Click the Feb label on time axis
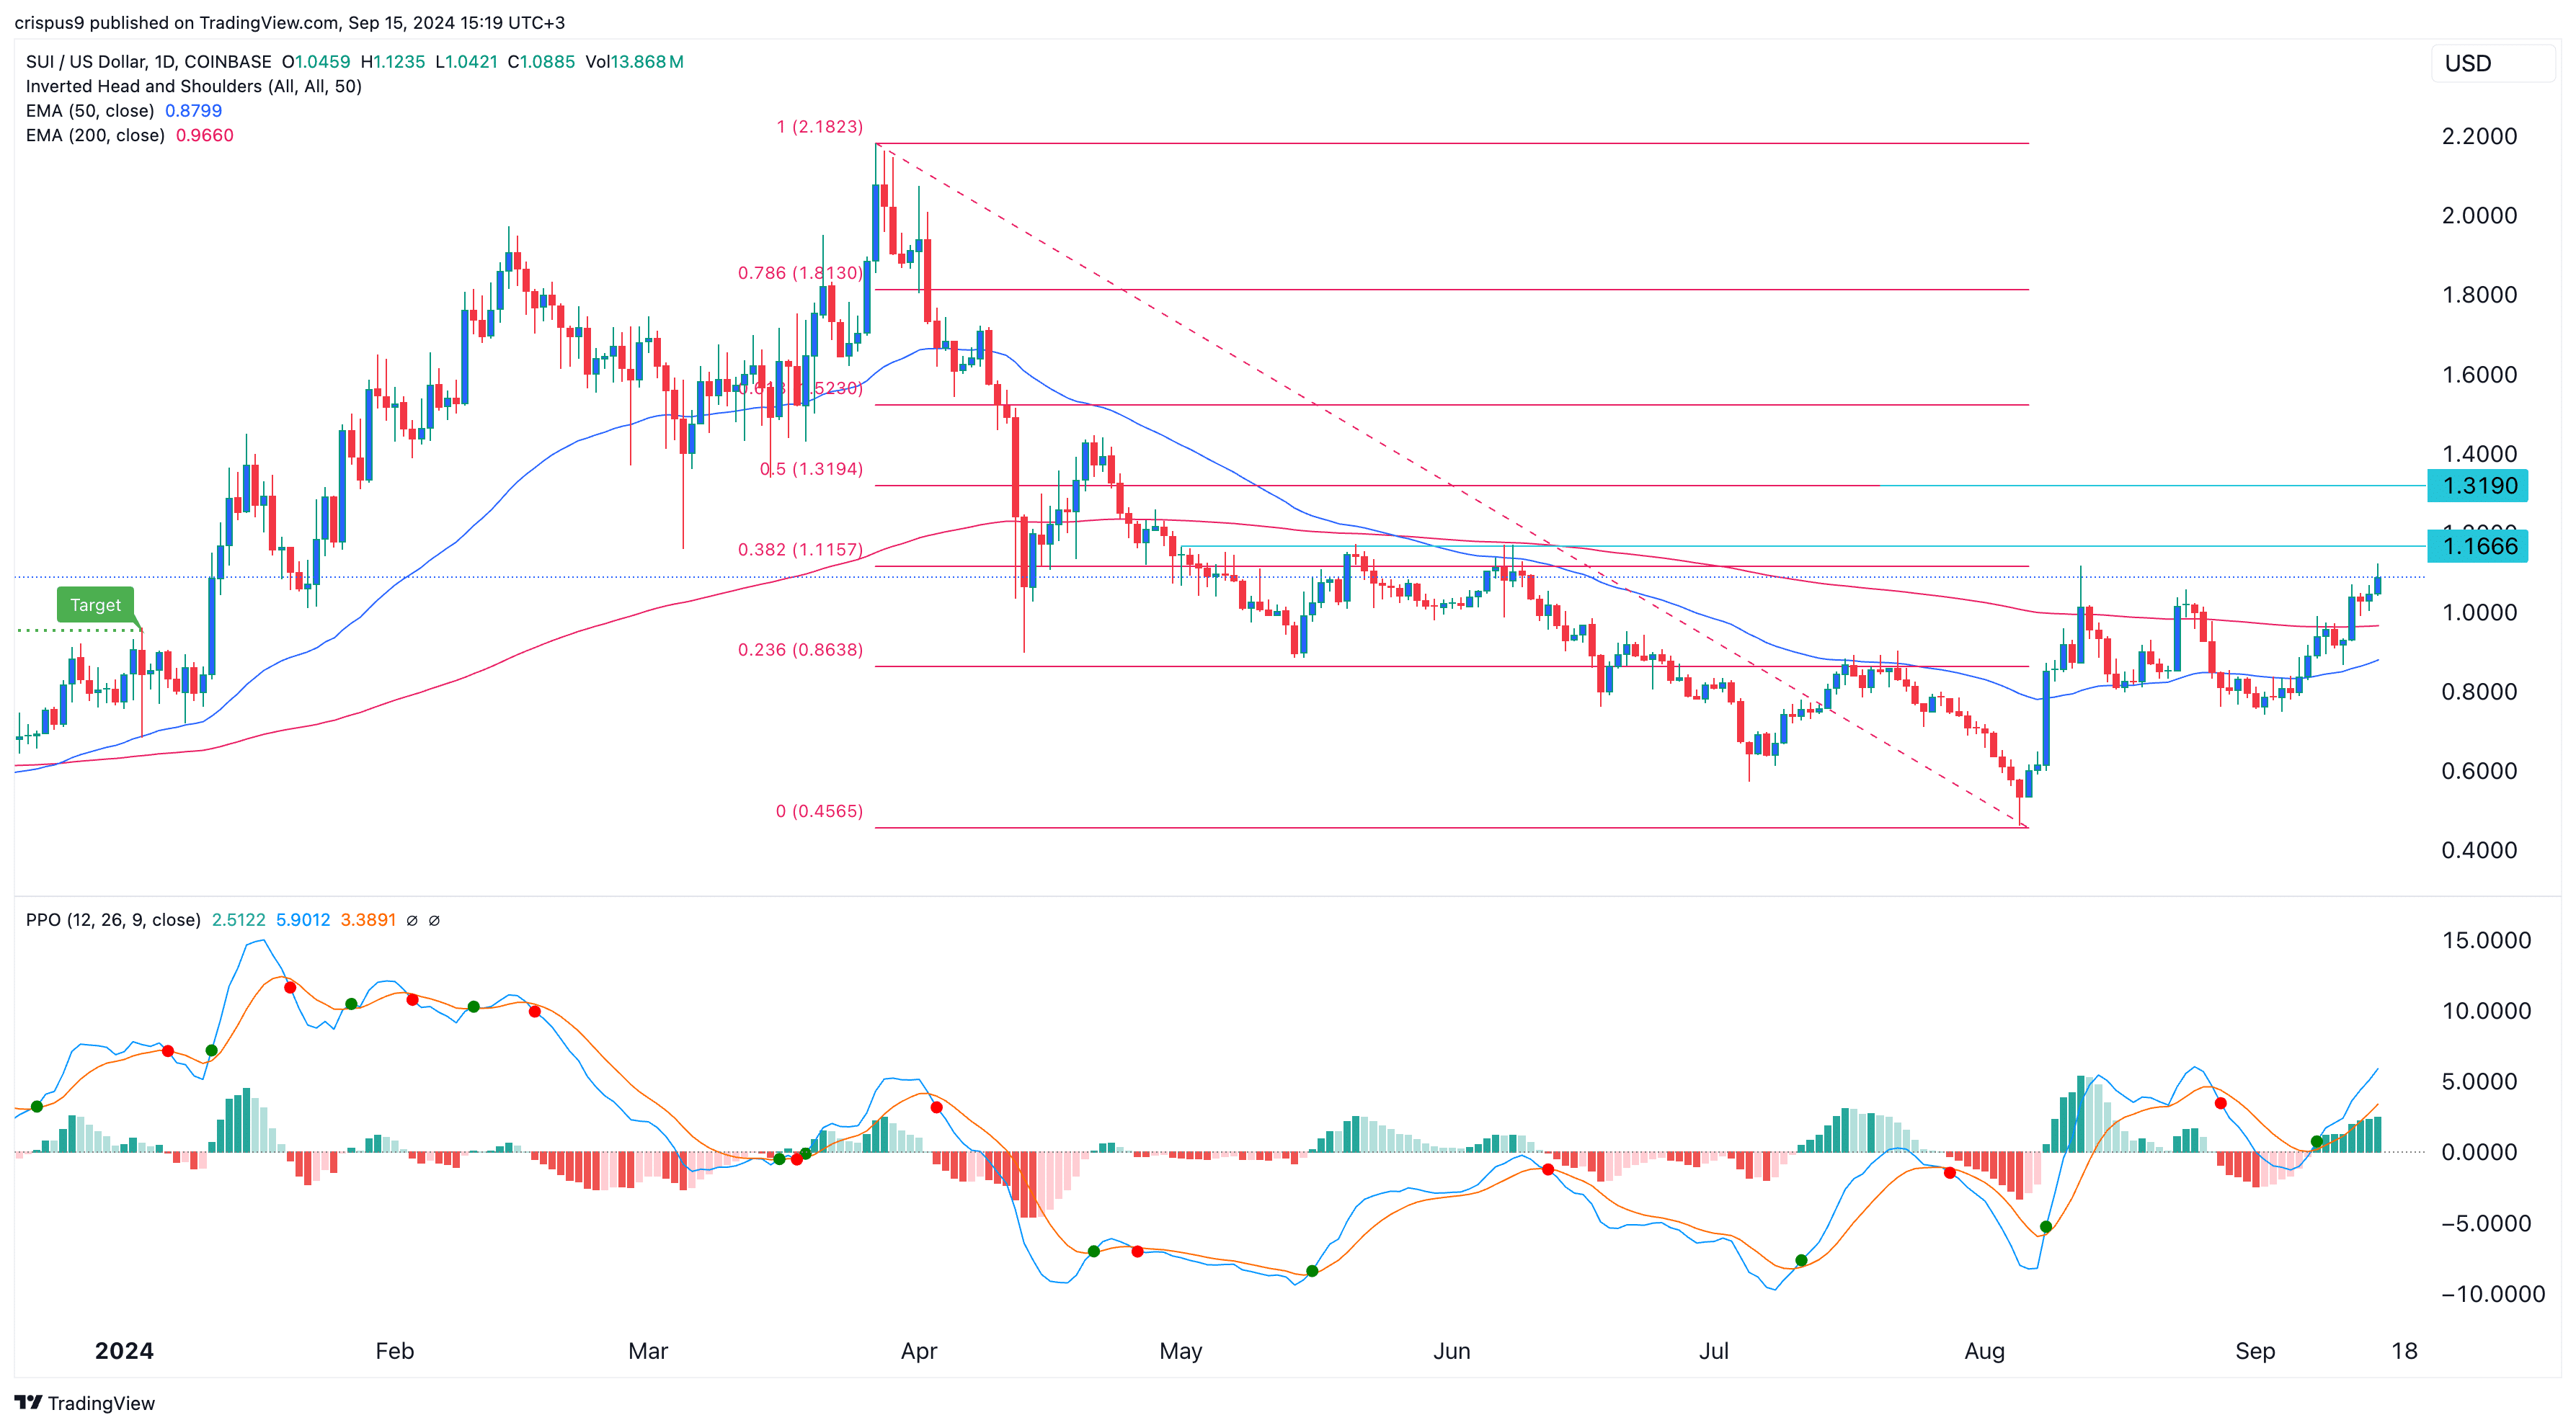Screen dimensions: 2576x1428 click(x=394, y=1352)
